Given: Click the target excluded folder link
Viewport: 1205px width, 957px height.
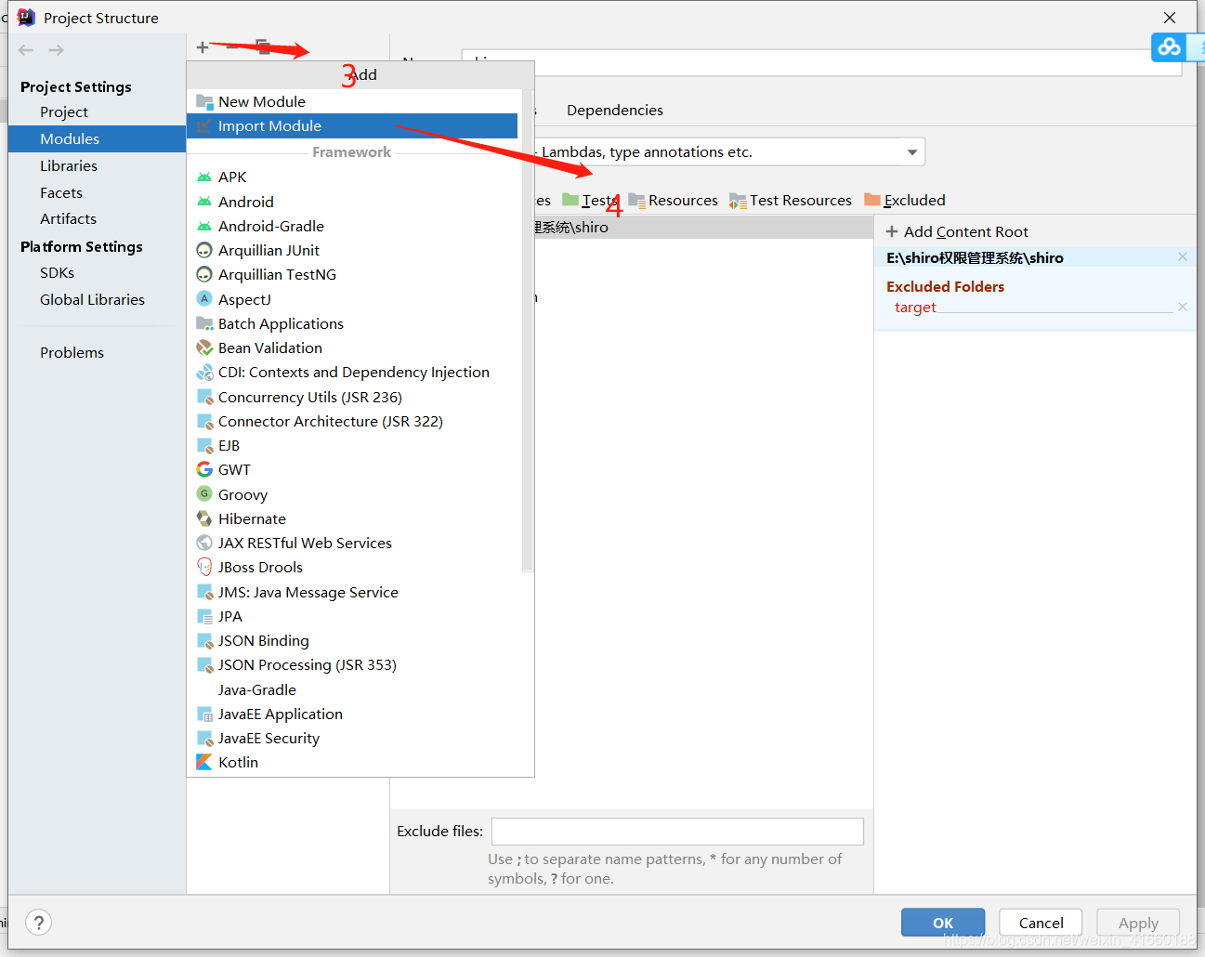Looking at the screenshot, I should pos(915,308).
